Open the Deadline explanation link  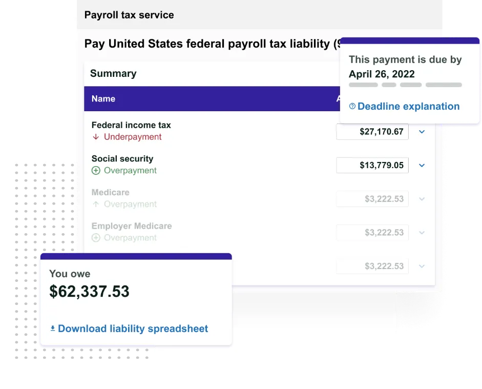click(408, 106)
